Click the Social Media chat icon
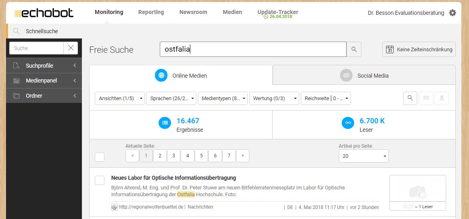469x219 pixels. [347, 76]
